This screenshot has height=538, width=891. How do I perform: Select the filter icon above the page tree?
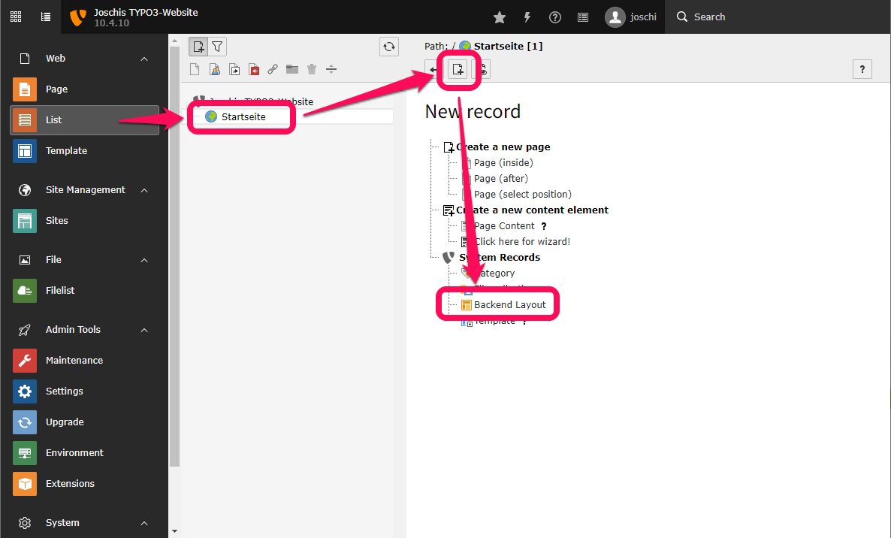click(x=217, y=46)
